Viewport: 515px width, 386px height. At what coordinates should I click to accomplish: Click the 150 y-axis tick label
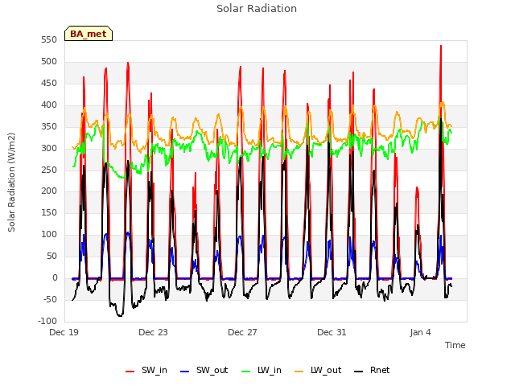[x=49, y=213]
